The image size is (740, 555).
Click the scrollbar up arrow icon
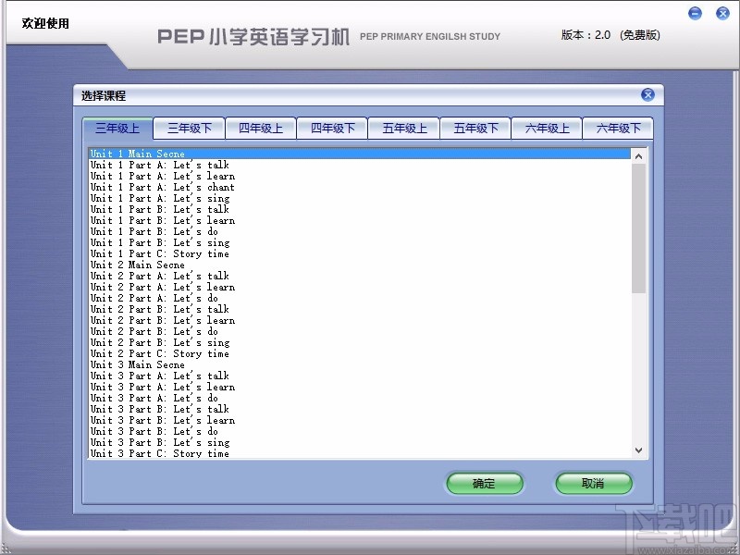point(639,155)
